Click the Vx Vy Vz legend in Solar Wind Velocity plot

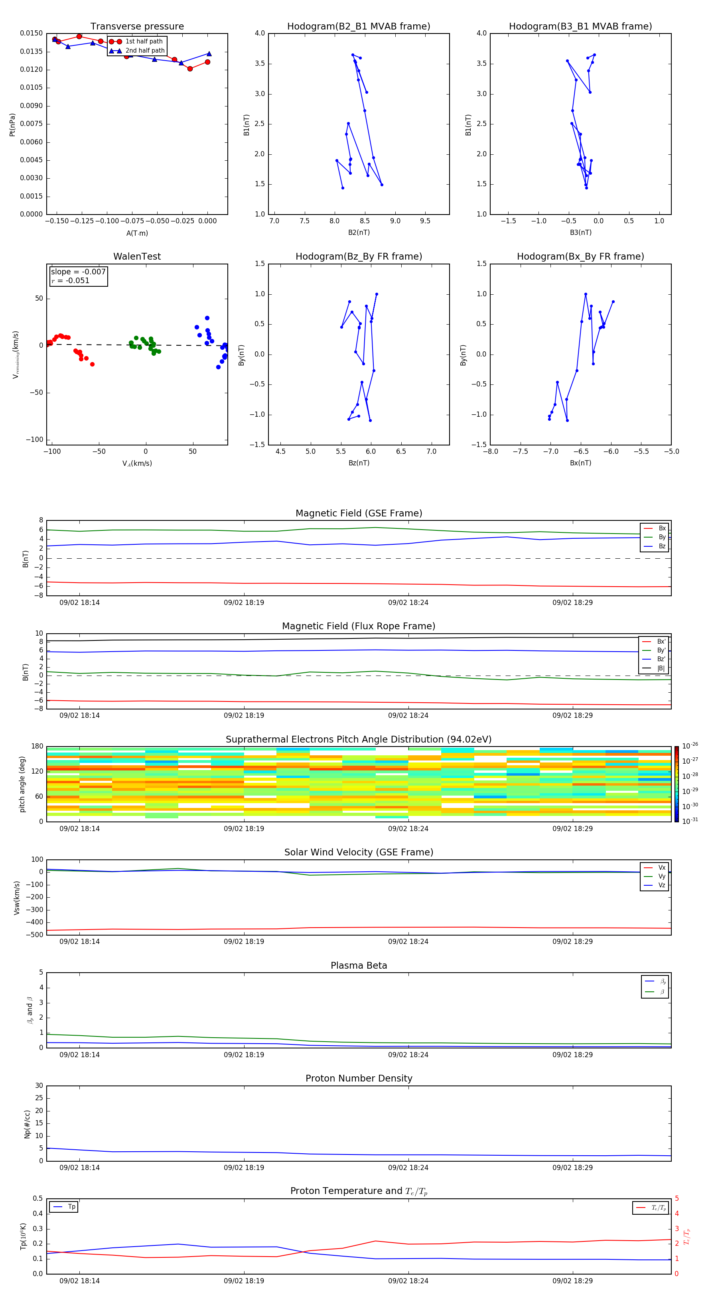[654, 877]
